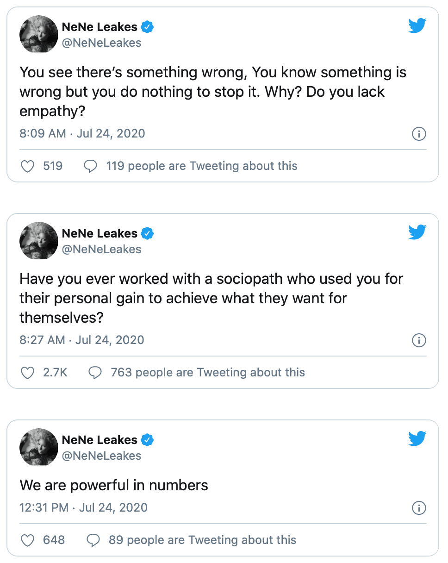
Task: Like the sociopath tweet with 2.7K likes
Action: [x=28, y=373]
